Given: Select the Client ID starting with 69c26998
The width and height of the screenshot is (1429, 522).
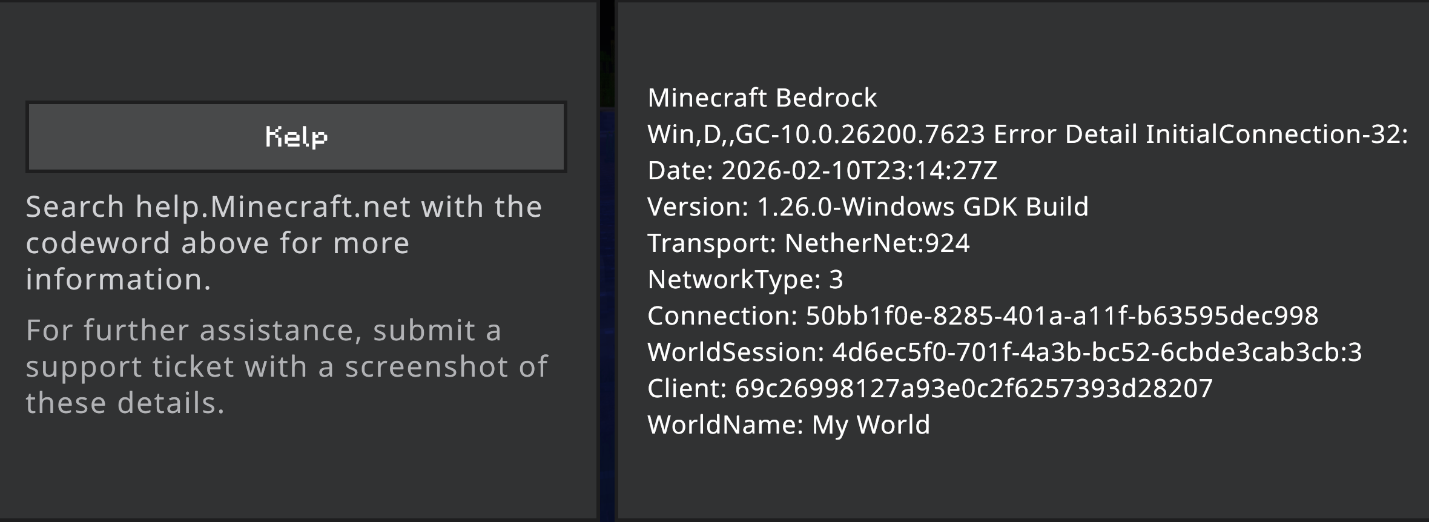Looking at the screenshot, I should click(974, 389).
